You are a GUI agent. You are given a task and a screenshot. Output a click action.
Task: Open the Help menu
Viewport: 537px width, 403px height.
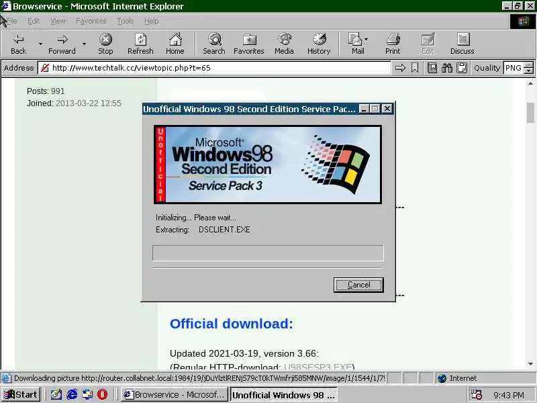pyautogui.click(x=152, y=21)
